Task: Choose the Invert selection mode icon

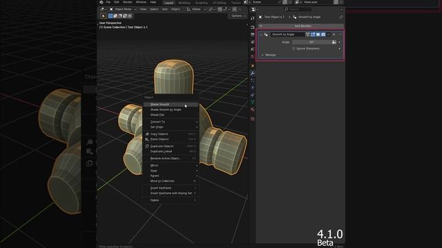Action: pos(125,16)
